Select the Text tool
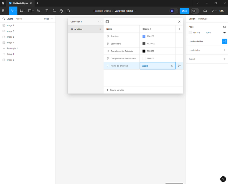 coord(47,11)
